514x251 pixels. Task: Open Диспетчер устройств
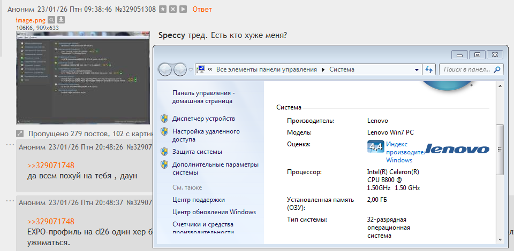pyautogui.click(x=203, y=119)
